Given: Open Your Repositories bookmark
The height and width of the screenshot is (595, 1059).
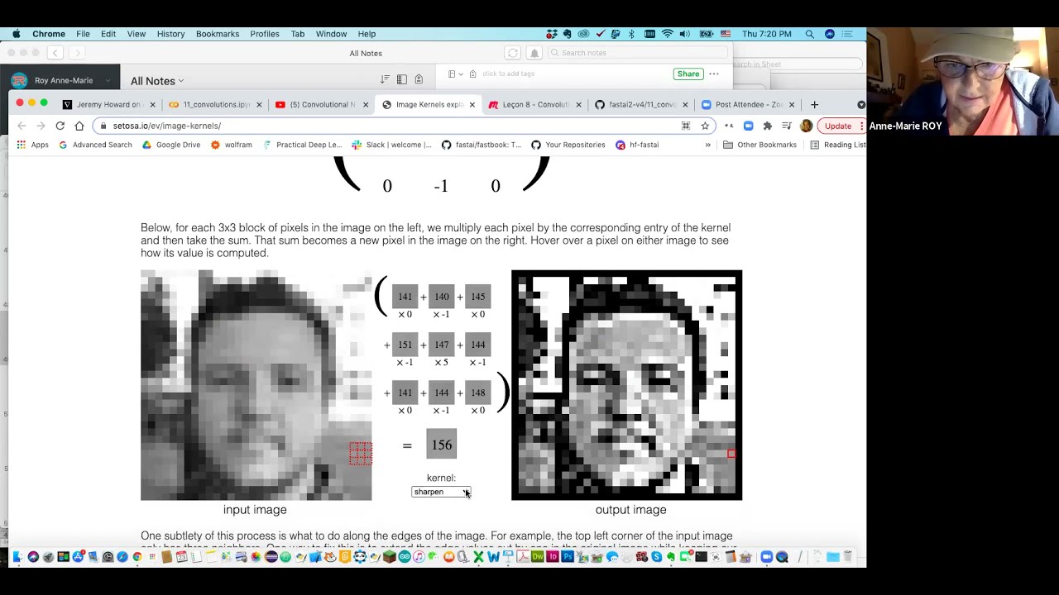Looking at the screenshot, I should (569, 145).
